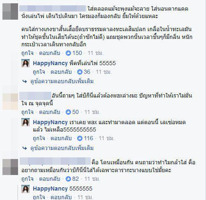Click the like icon showing 82
Image resolution: width=206 pixels, height=200 pixels.
pyautogui.click(x=68, y=179)
